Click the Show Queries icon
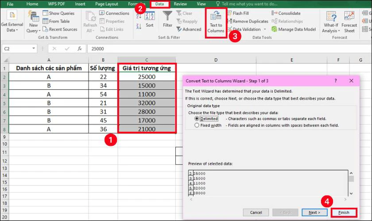 point(45,13)
